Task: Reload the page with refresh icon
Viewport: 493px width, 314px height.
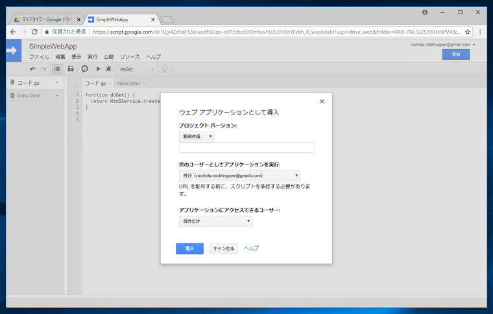Action: 34,32
